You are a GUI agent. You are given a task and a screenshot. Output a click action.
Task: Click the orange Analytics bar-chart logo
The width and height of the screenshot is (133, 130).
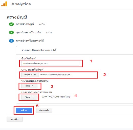4,4
